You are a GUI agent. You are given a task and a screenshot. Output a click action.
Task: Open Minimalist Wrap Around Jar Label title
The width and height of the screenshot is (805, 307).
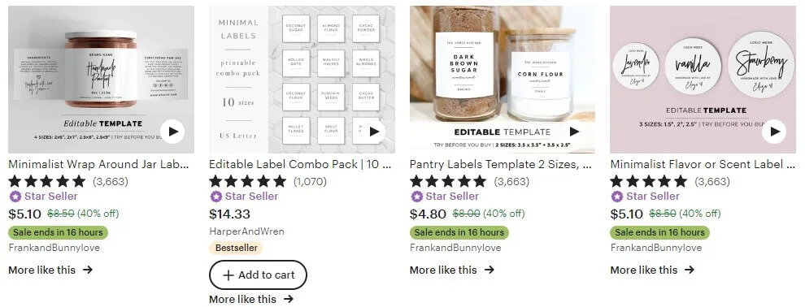pos(98,165)
